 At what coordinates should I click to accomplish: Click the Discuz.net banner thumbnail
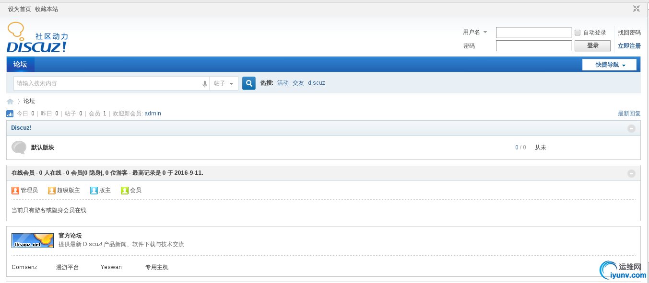33,240
